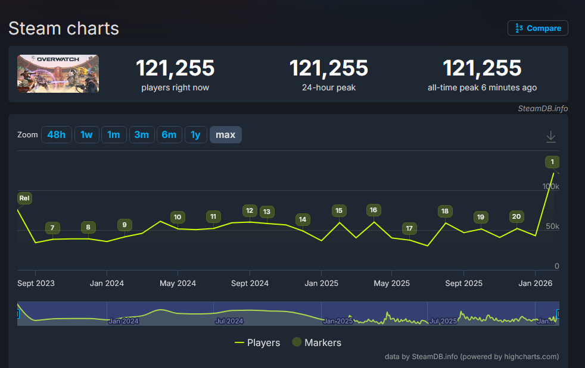Click the 100k y-axis label
585x368 pixels.
point(550,187)
